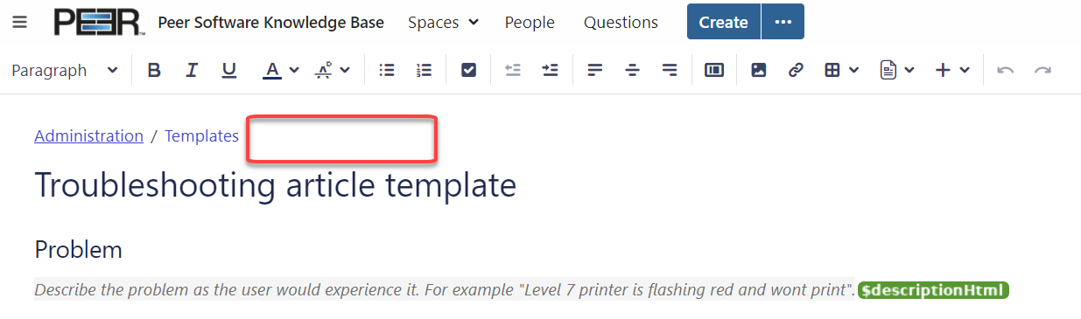Open the page layout tool
This screenshot has width=1081, height=319.
tap(714, 70)
